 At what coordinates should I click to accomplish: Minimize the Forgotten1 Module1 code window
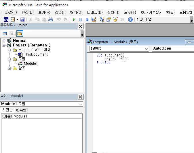(189, 42)
